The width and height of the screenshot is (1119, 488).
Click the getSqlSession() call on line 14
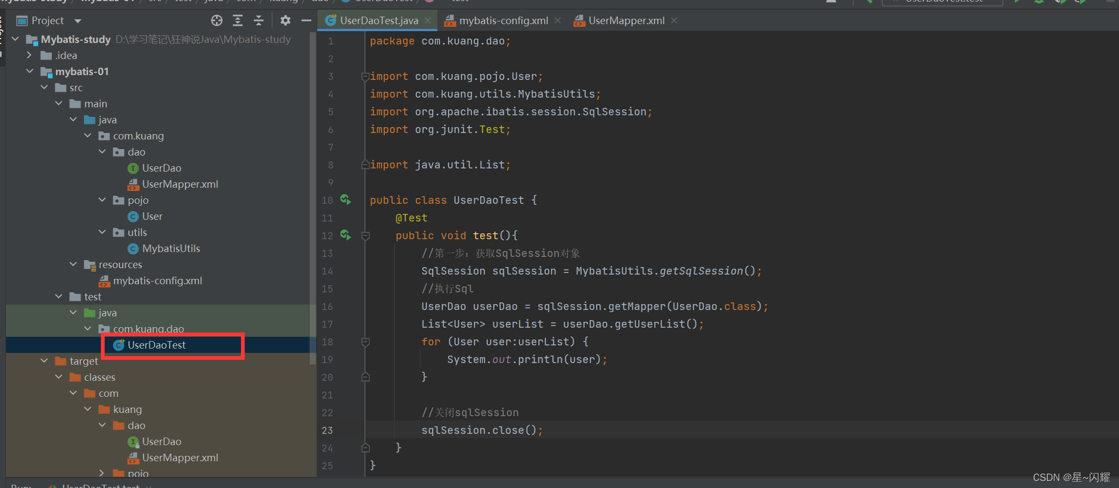point(707,271)
